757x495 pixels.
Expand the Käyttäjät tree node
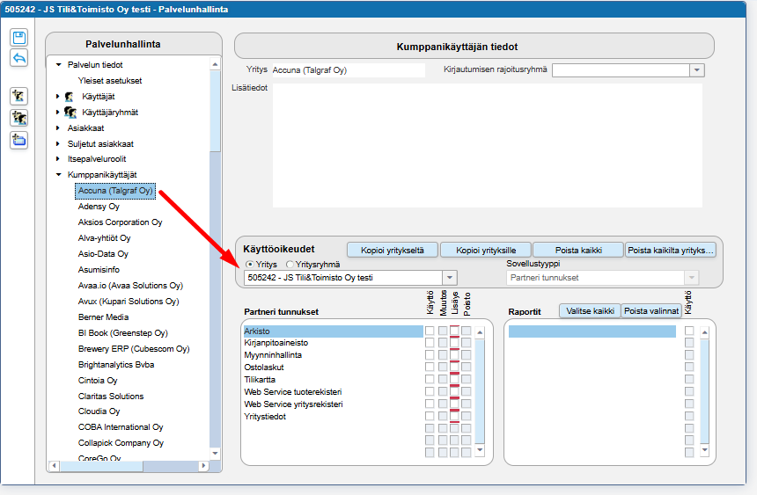tap(57, 97)
